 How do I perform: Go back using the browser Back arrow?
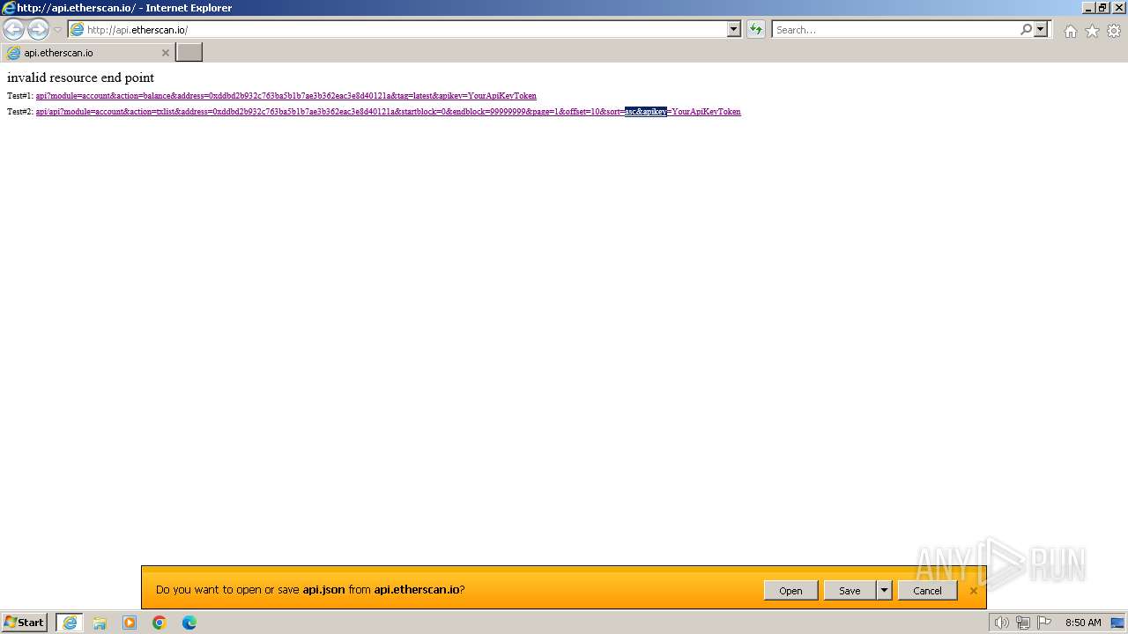tap(13, 29)
